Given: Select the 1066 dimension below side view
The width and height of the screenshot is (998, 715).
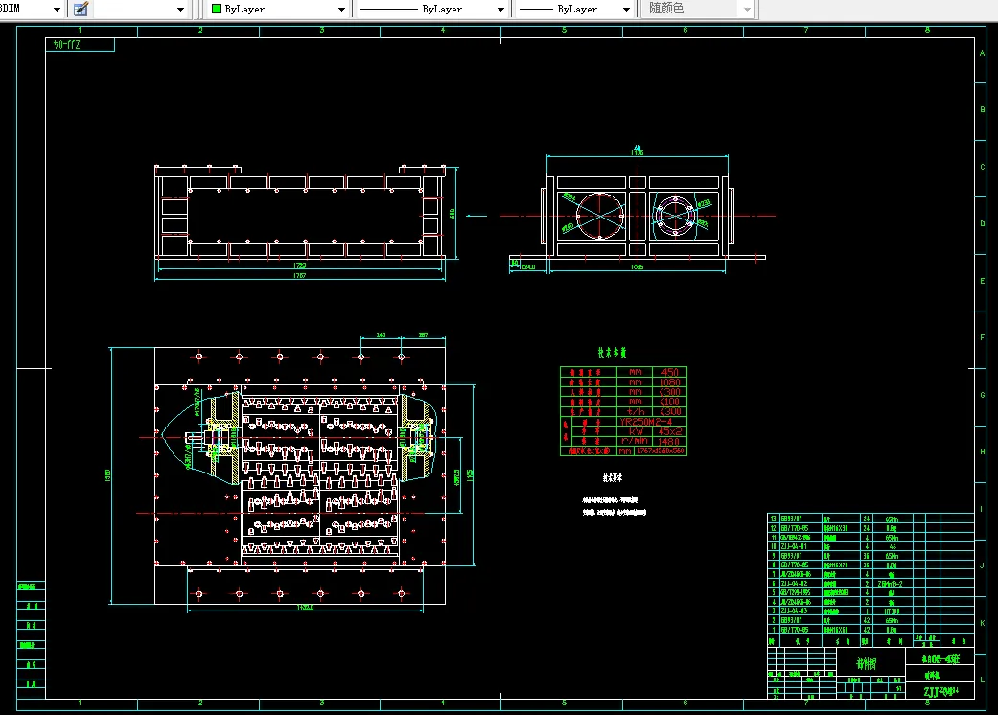Looking at the screenshot, I should [638, 266].
